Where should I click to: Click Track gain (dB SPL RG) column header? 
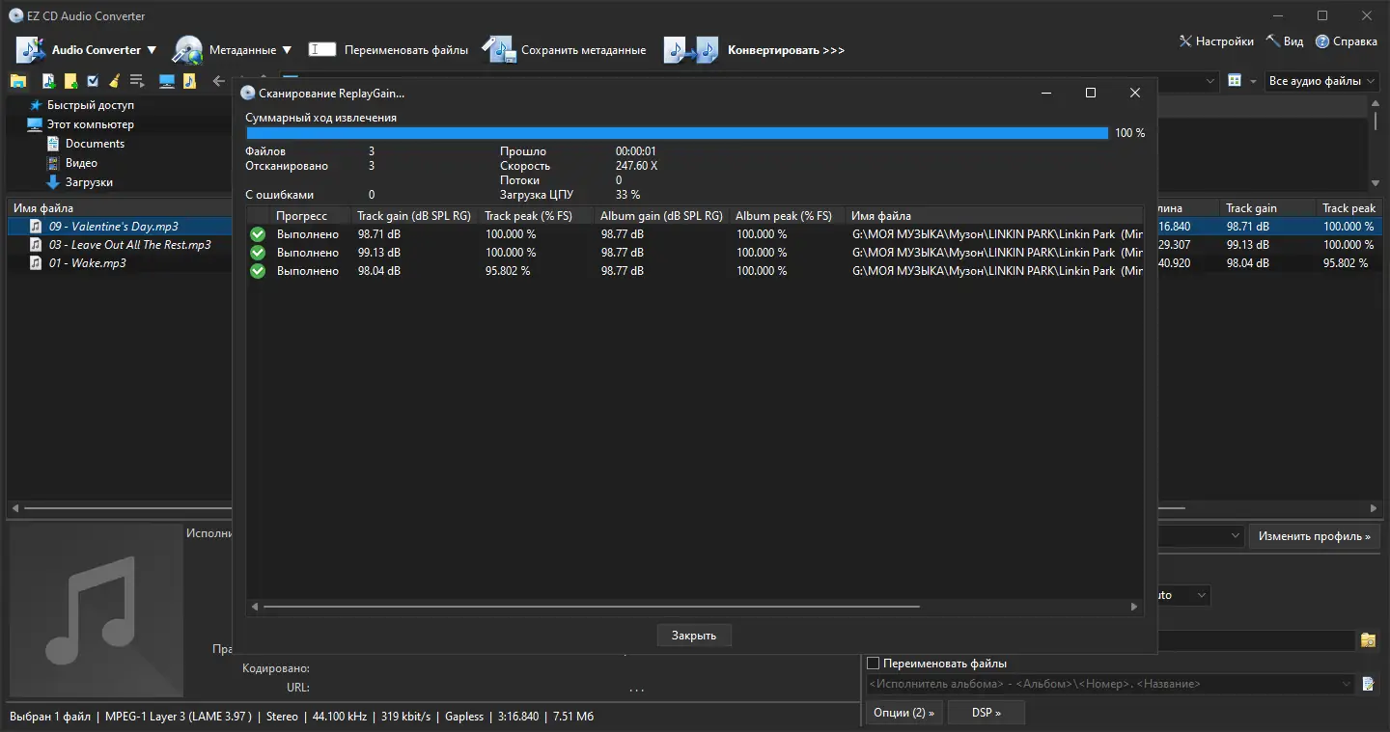click(x=414, y=216)
